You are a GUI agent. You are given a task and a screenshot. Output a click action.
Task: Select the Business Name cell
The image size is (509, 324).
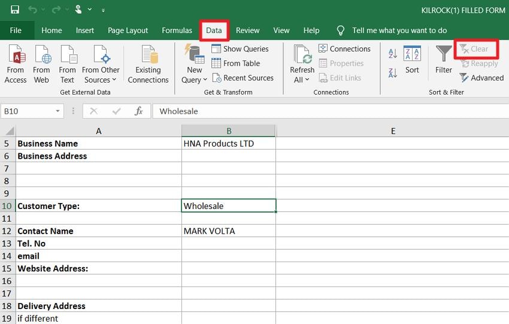click(x=99, y=144)
